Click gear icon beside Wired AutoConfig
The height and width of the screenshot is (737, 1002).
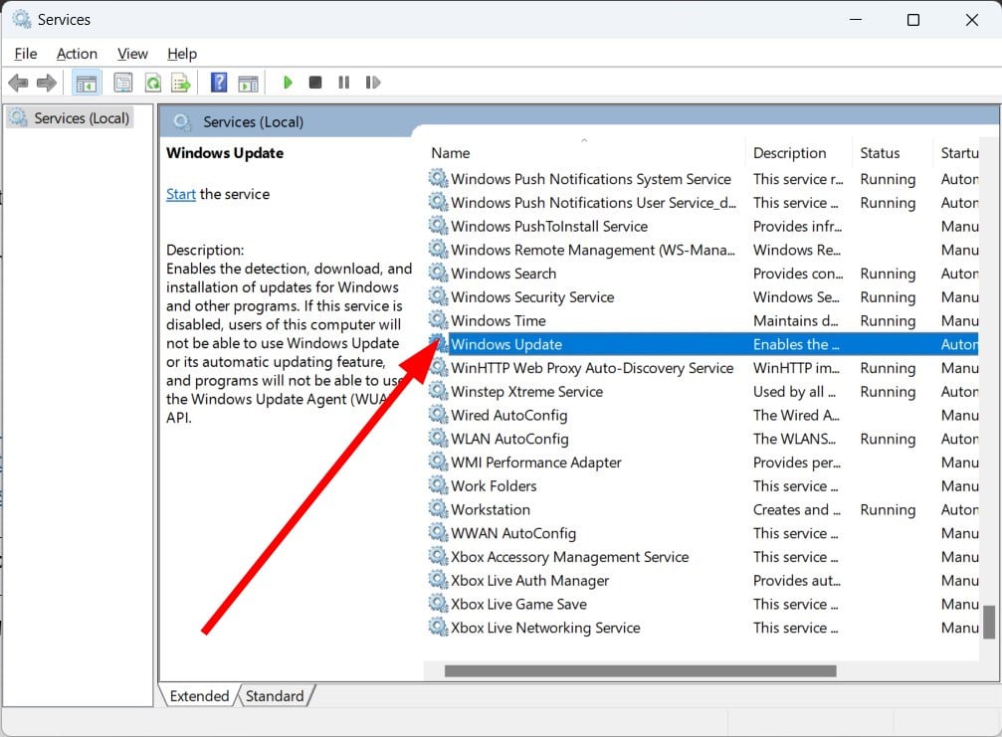(x=438, y=415)
